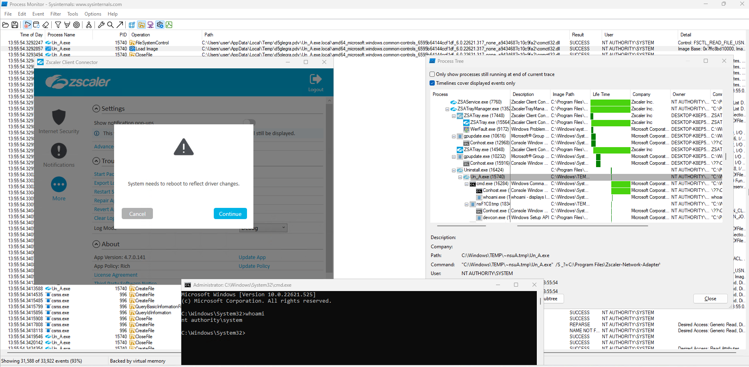Select ZSAService.exe (7760) in Process Tree
This screenshot has height=367, width=749.
tap(479, 102)
